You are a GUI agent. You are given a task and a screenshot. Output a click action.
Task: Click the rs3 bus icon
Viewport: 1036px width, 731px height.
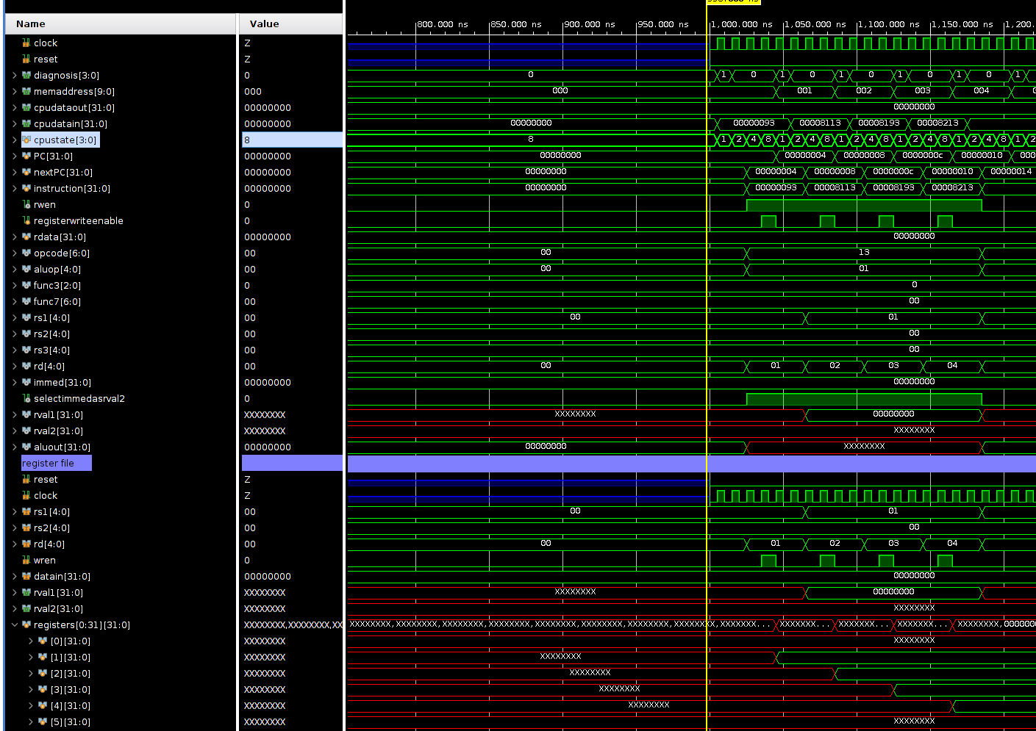click(x=26, y=350)
